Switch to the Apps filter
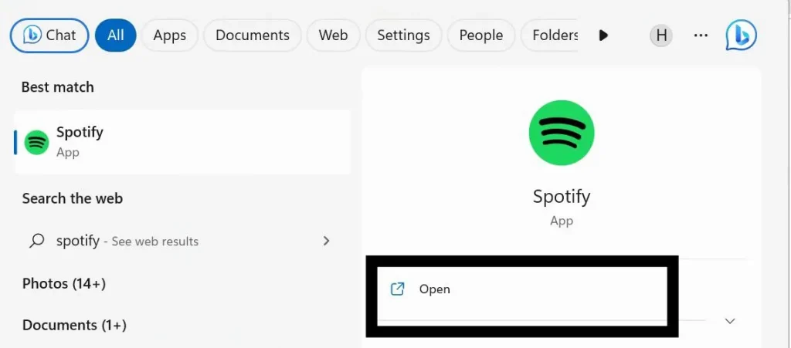Image resolution: width=791 pixels, height=348 pixels. (169, 35)
